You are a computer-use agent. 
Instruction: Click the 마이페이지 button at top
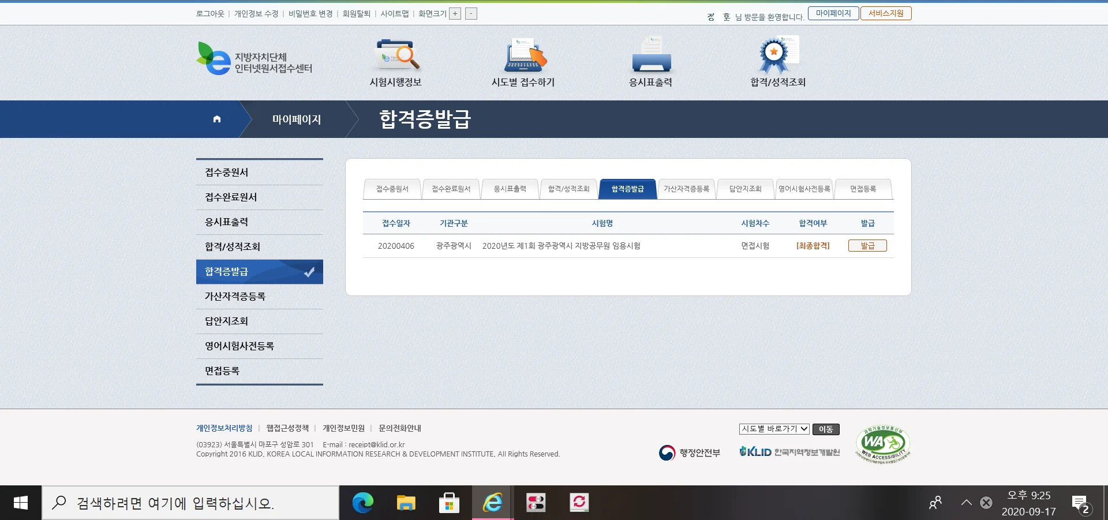click(833, 13)
